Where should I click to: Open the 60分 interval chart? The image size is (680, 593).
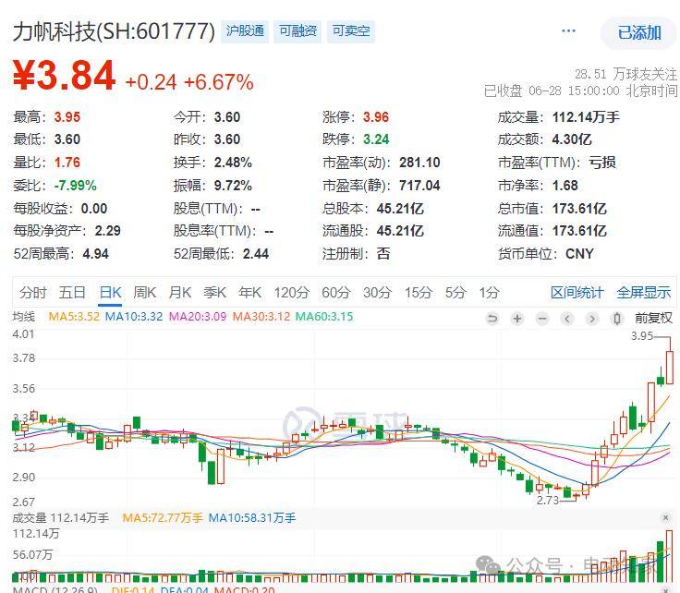click(335, 293)
